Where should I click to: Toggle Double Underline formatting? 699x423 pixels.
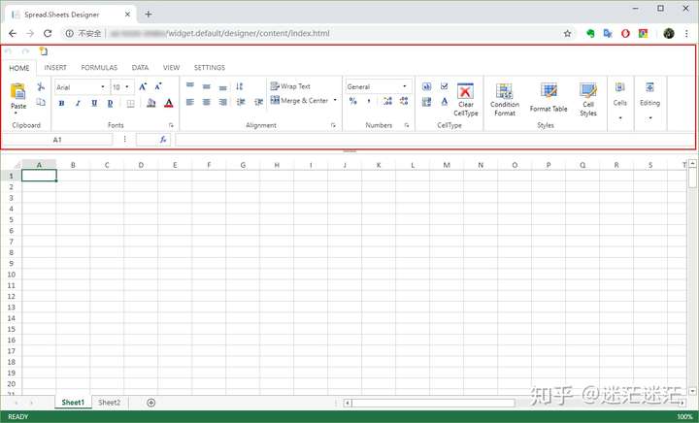click(110, 103)
